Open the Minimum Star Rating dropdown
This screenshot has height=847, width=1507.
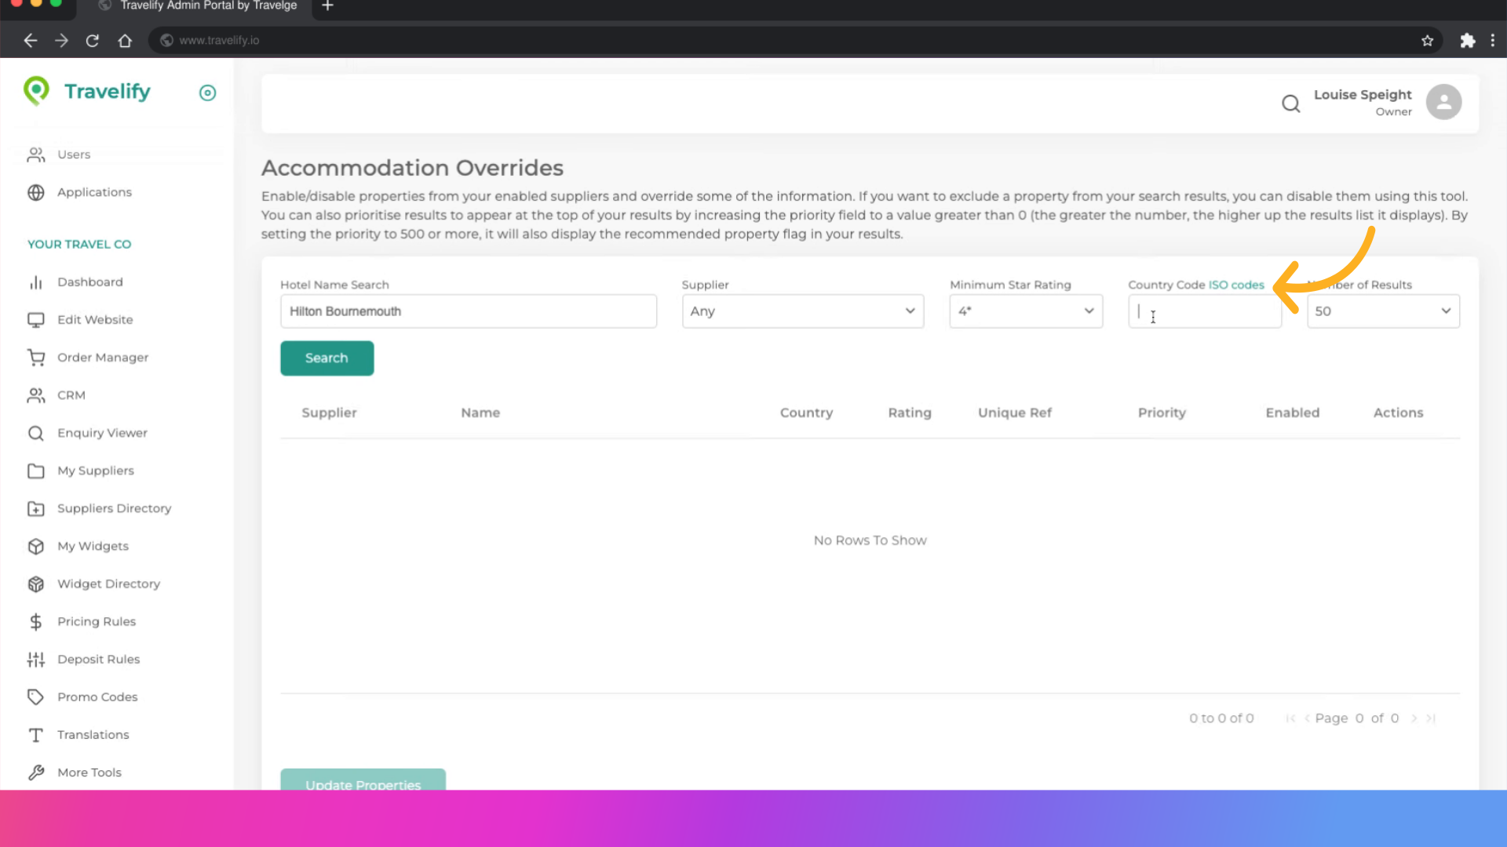pyautogui.click(x=1025, y=311)
